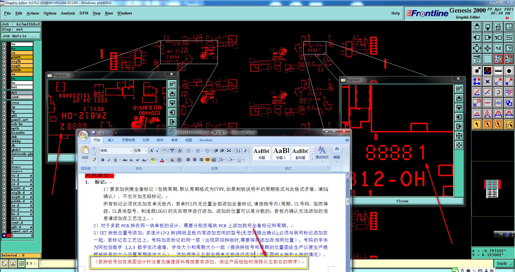The image size is (515, 272).
Task: Click the Word Office button orb
Action: [83, 135]
